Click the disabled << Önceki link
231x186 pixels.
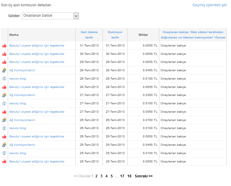(82, 176)
